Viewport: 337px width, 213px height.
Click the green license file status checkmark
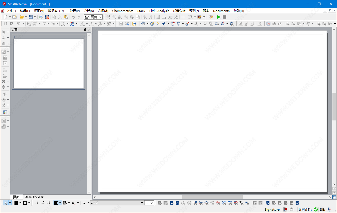[316, 209]
